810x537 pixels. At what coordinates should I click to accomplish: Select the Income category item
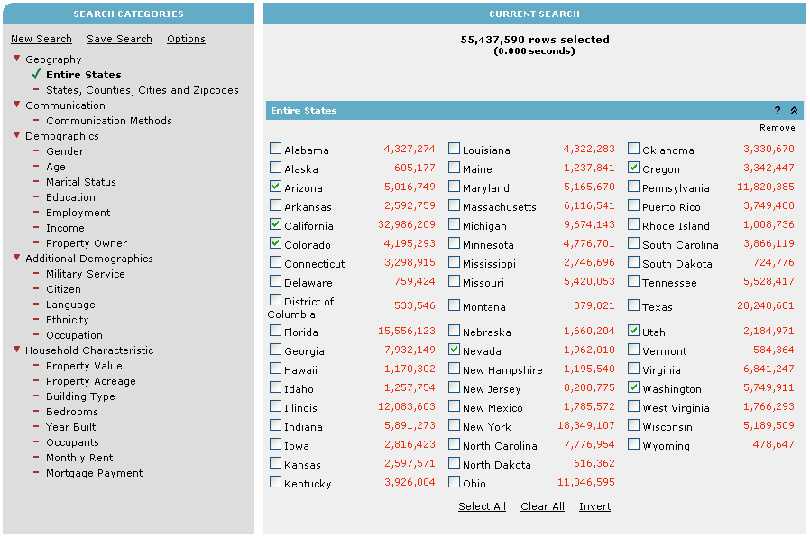click(65, 228)
